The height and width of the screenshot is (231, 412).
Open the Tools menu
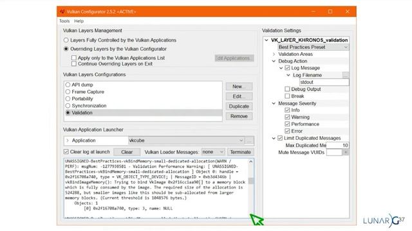click(64, 21)
